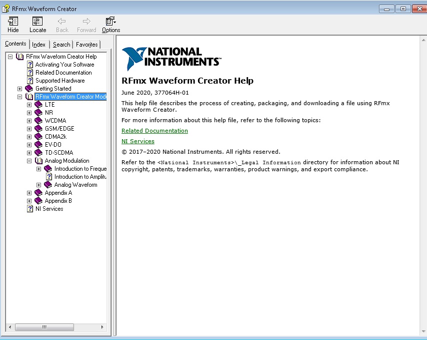
Task: Click the question page icon for Supported Hardware
Action: point(30,81)
